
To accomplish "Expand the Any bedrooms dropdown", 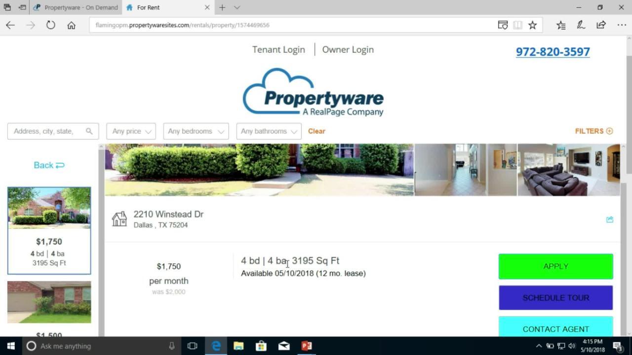I will pos(196,131).
